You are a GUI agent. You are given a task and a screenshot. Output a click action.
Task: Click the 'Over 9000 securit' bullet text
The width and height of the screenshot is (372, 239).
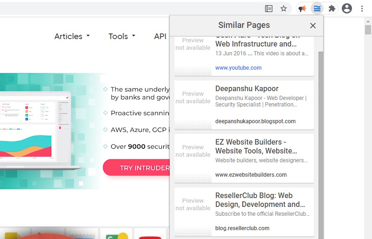point(140,146)
